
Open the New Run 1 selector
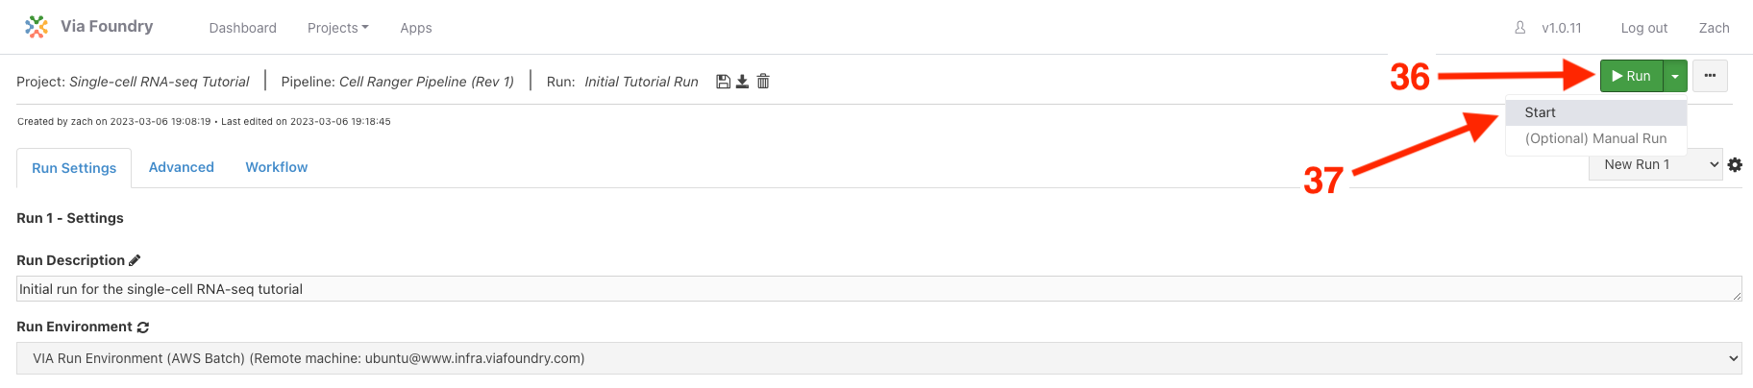[x=1656, y=165]
